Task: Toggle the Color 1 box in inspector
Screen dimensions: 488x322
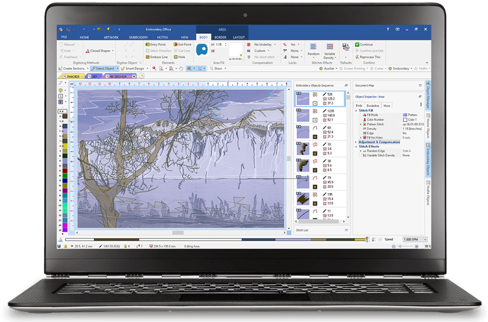Action: point(405,119)
